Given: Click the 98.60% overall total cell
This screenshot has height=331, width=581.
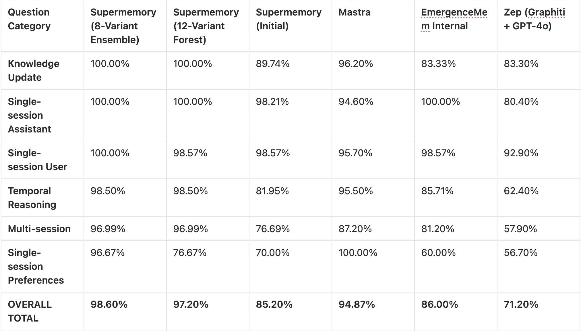Looking at the screenshot, I should pos(109,305).
